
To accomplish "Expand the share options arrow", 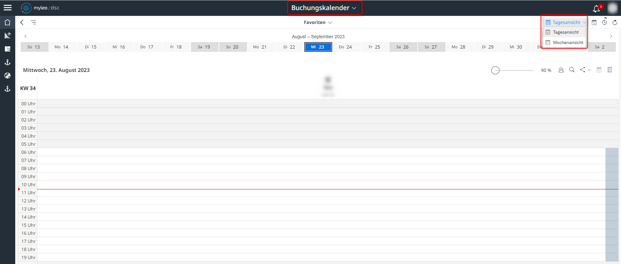I will tap(589, 70).
